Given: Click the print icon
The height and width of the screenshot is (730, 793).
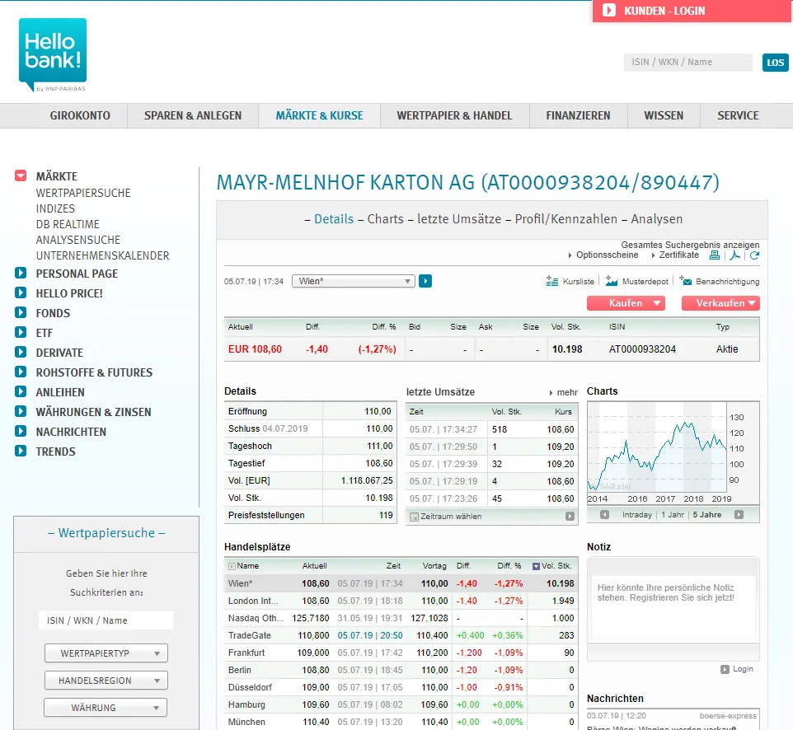Looking at the screenshot, I should click(x=714, y=255).
